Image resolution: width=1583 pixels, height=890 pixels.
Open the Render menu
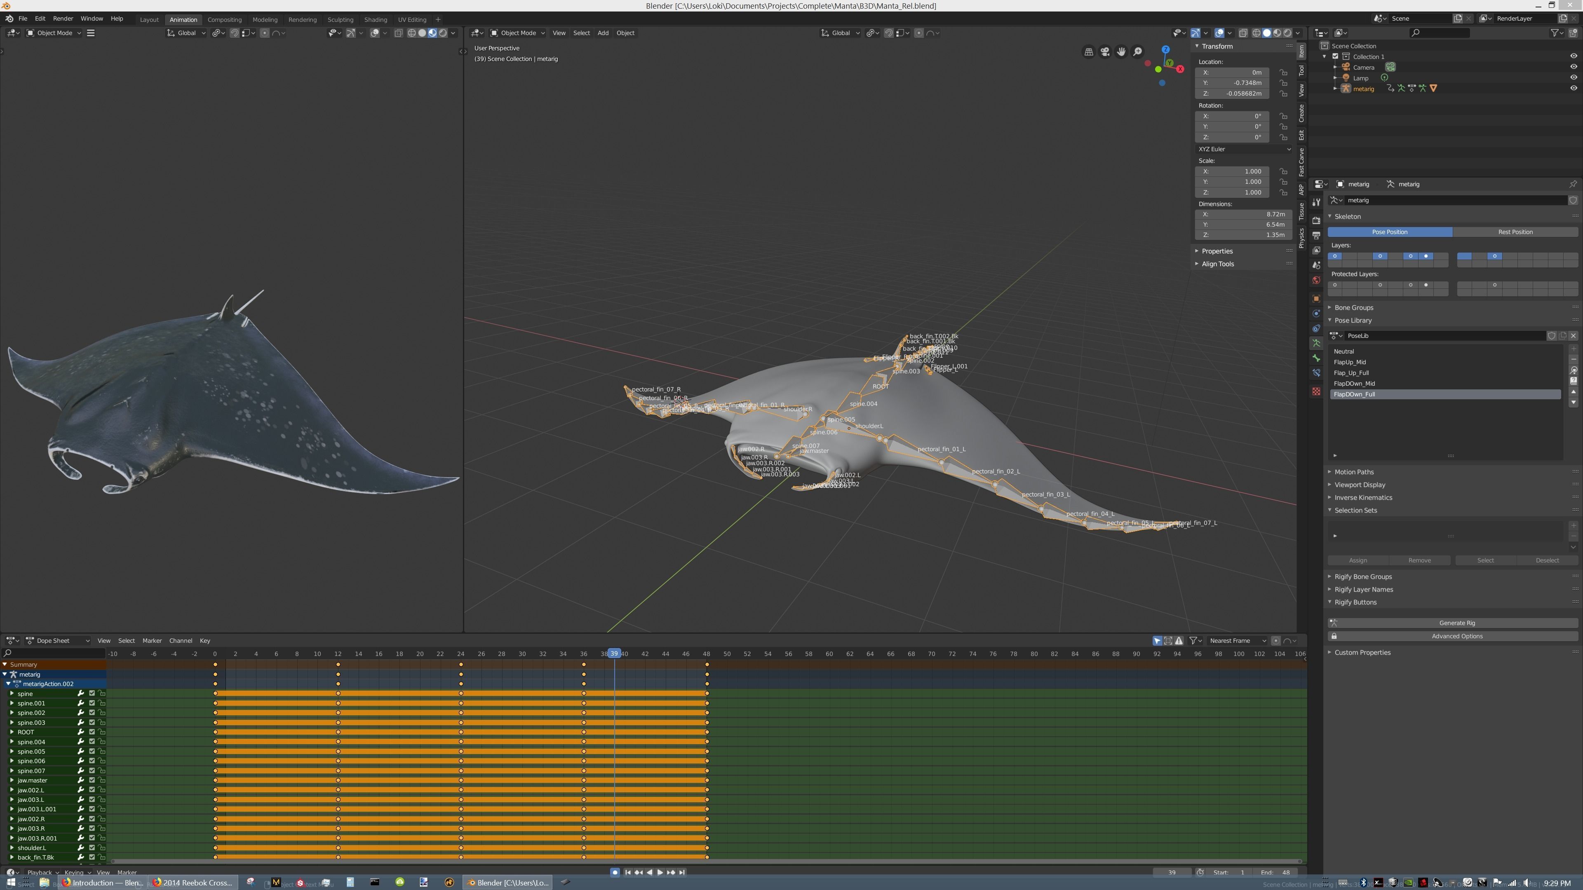[63, 19]
